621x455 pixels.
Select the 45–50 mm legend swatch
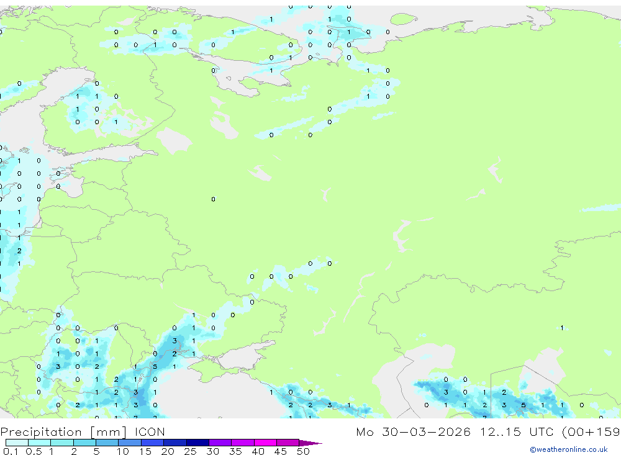coord(288,443)
